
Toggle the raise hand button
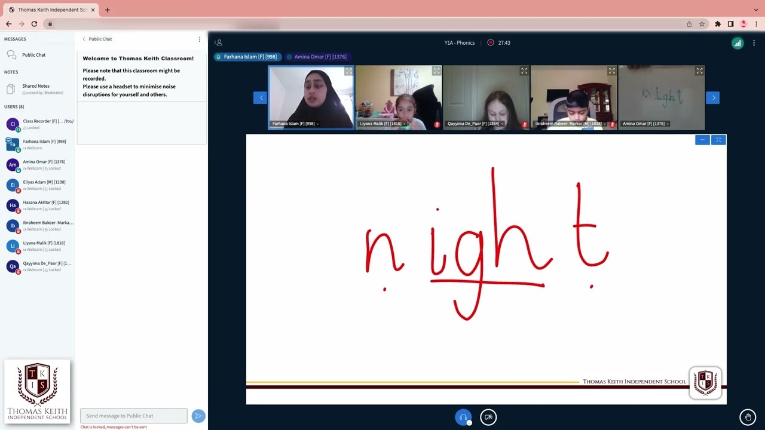pos(748,417)
